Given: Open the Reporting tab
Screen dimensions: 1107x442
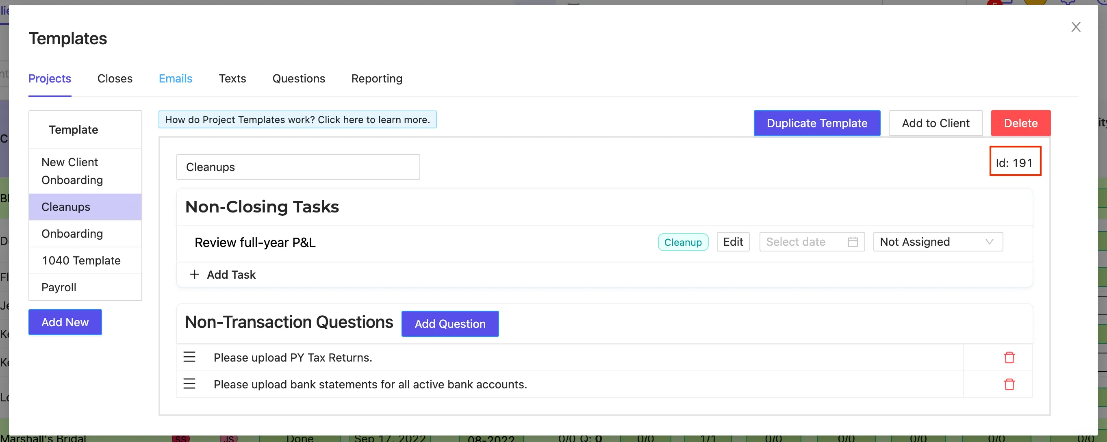Looking at the screenshot, I should [x=376, y=78].
